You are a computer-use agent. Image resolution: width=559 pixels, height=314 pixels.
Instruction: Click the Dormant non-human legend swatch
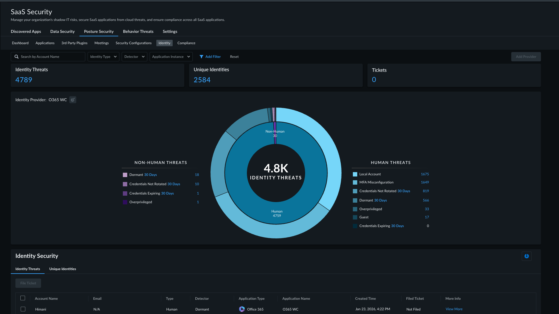(x=125, y=175)
